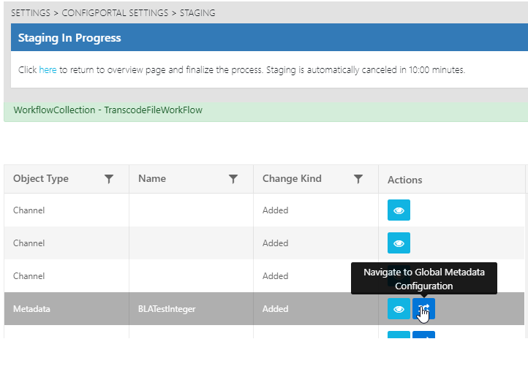528x366 pixels.
Task: Open CONFIGPORTAL SETTINGS breadcrumb item
Action: click(108, 13)
